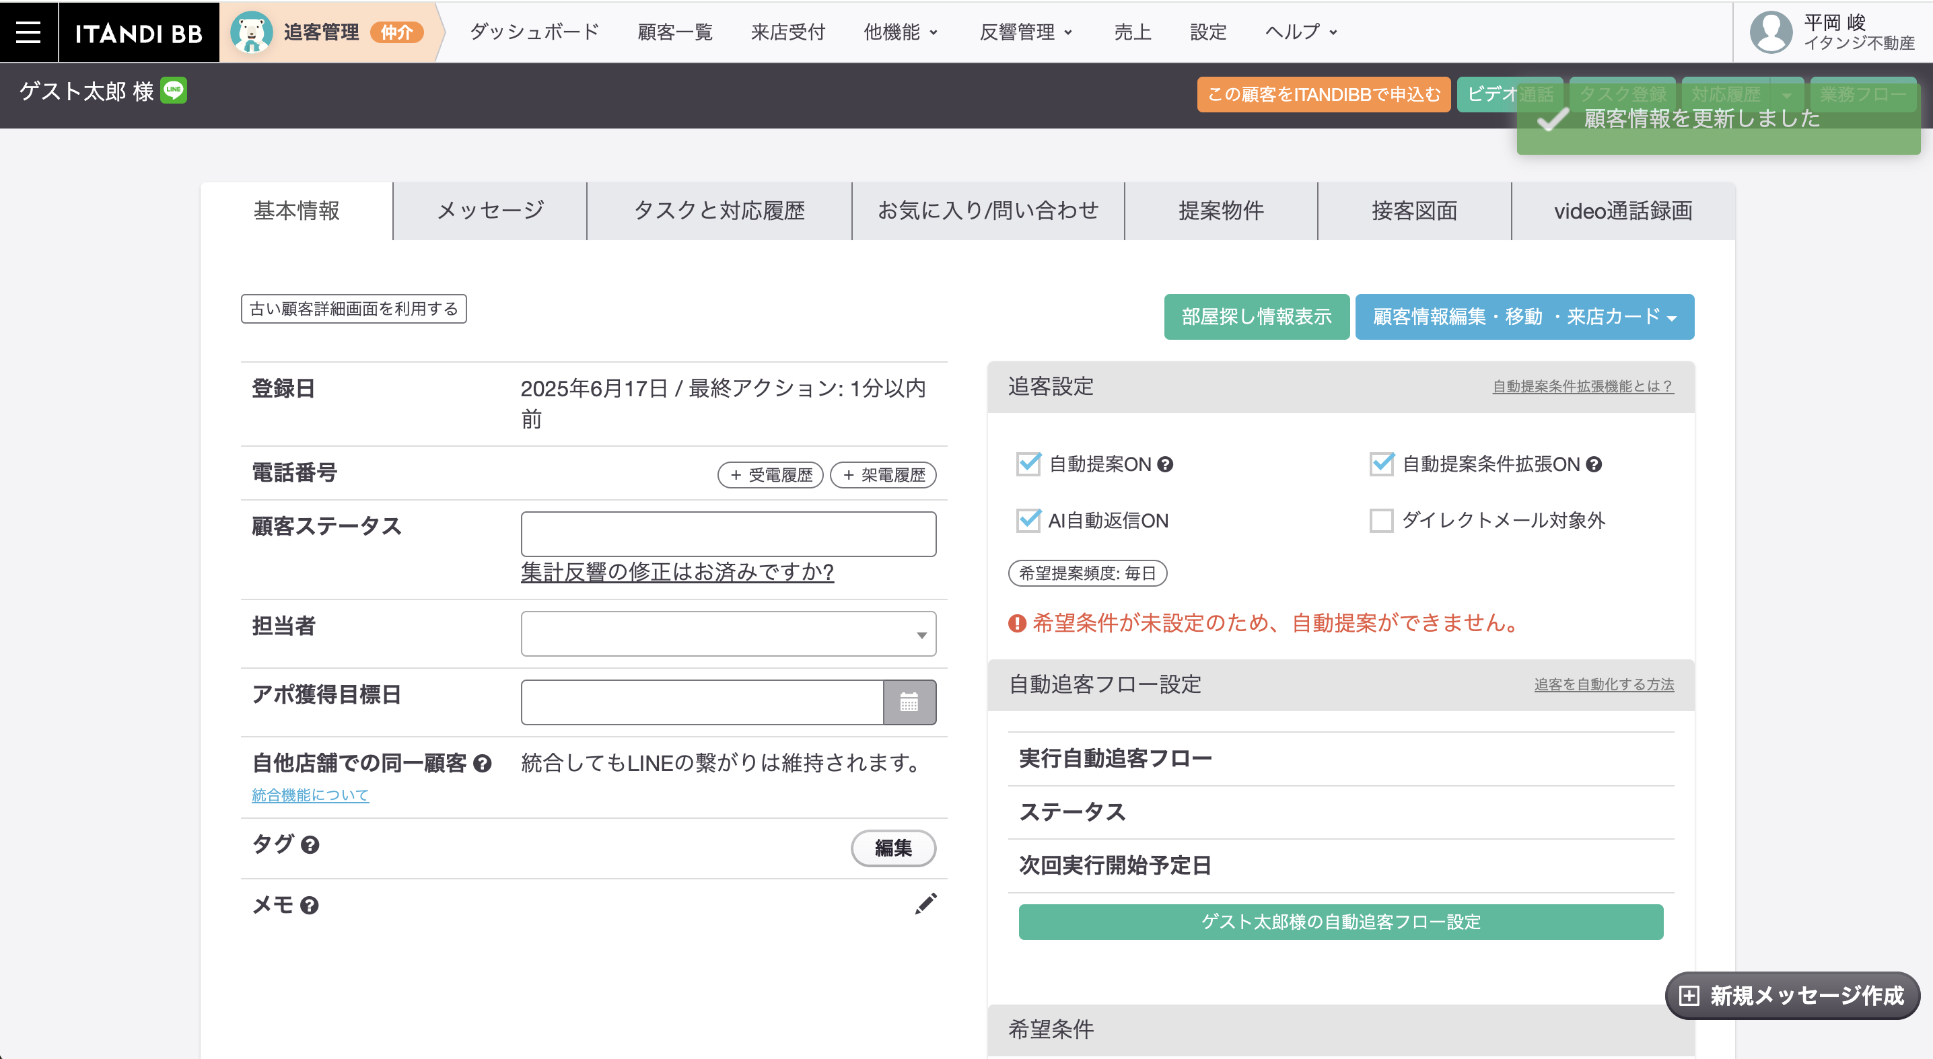Click the help icon beside メモ

(x=309, y=905)
